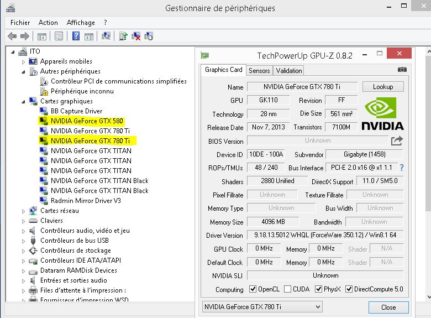
Task: Click the show/hide console tree toolbar icon
Action: click(42, 36)
